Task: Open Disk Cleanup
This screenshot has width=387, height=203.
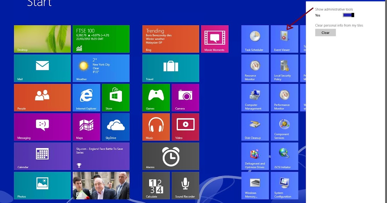Action: 255,127
